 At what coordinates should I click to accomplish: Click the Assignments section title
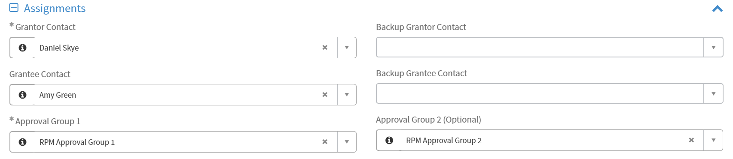(x=55, y=8)
